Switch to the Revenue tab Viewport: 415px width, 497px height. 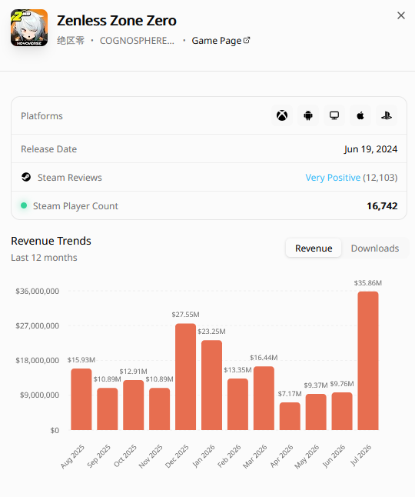pos(314,248)
